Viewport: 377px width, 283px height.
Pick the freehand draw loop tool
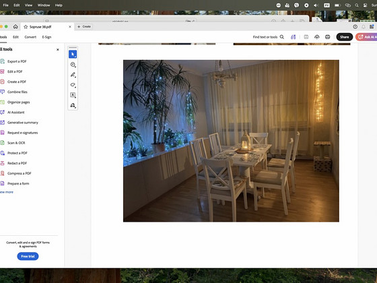pyautogui.click(x=73, y=85)
